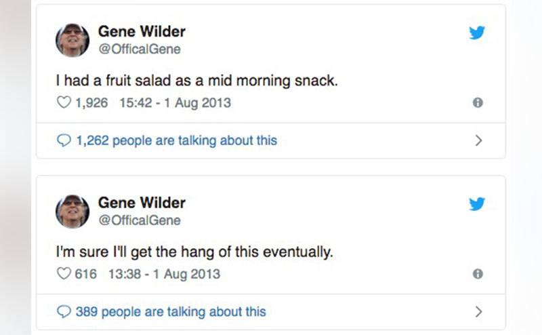The width and height of the screenshot is (542, 335).
Task: Open info icon on the fruit salad tweet
Action: click(478, 103)
